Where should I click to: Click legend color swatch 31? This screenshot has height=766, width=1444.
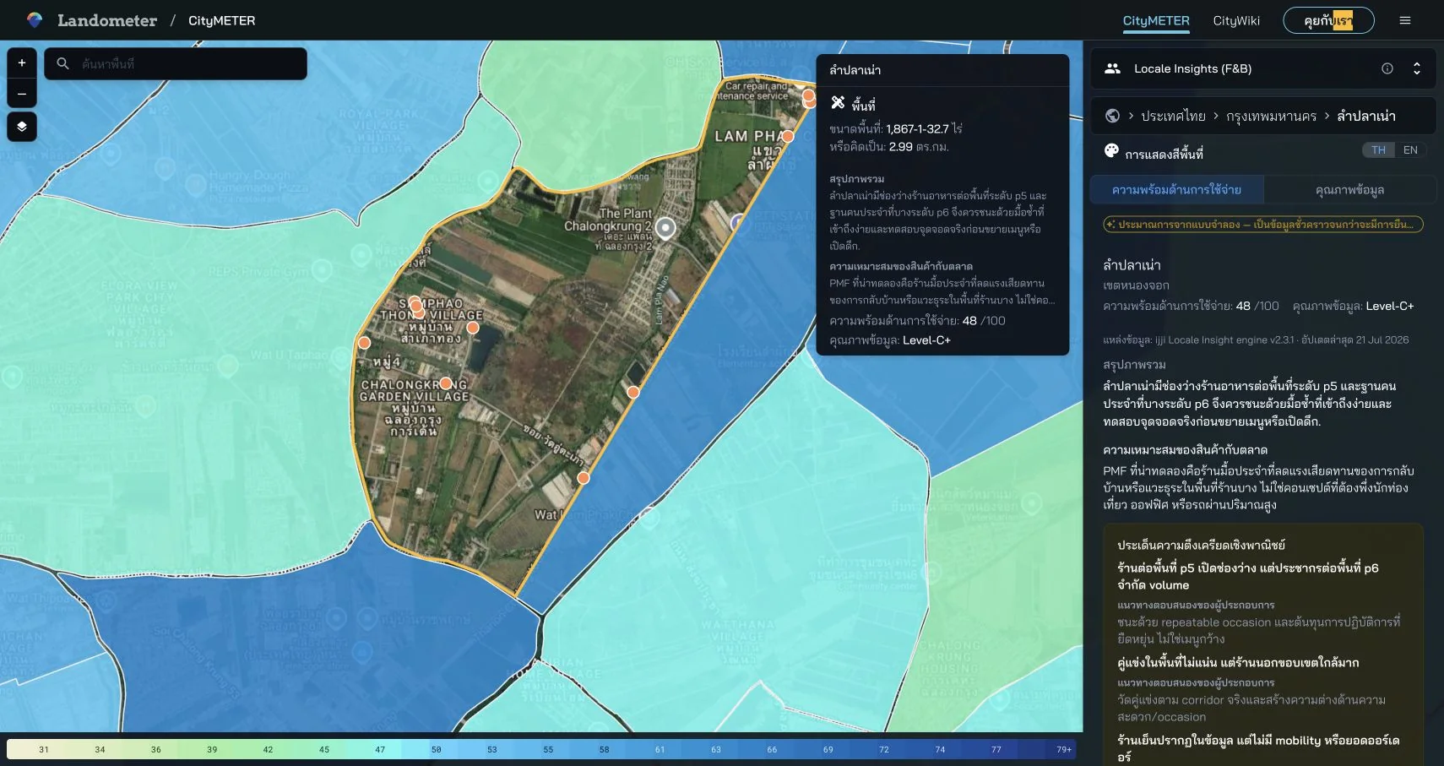44,749
